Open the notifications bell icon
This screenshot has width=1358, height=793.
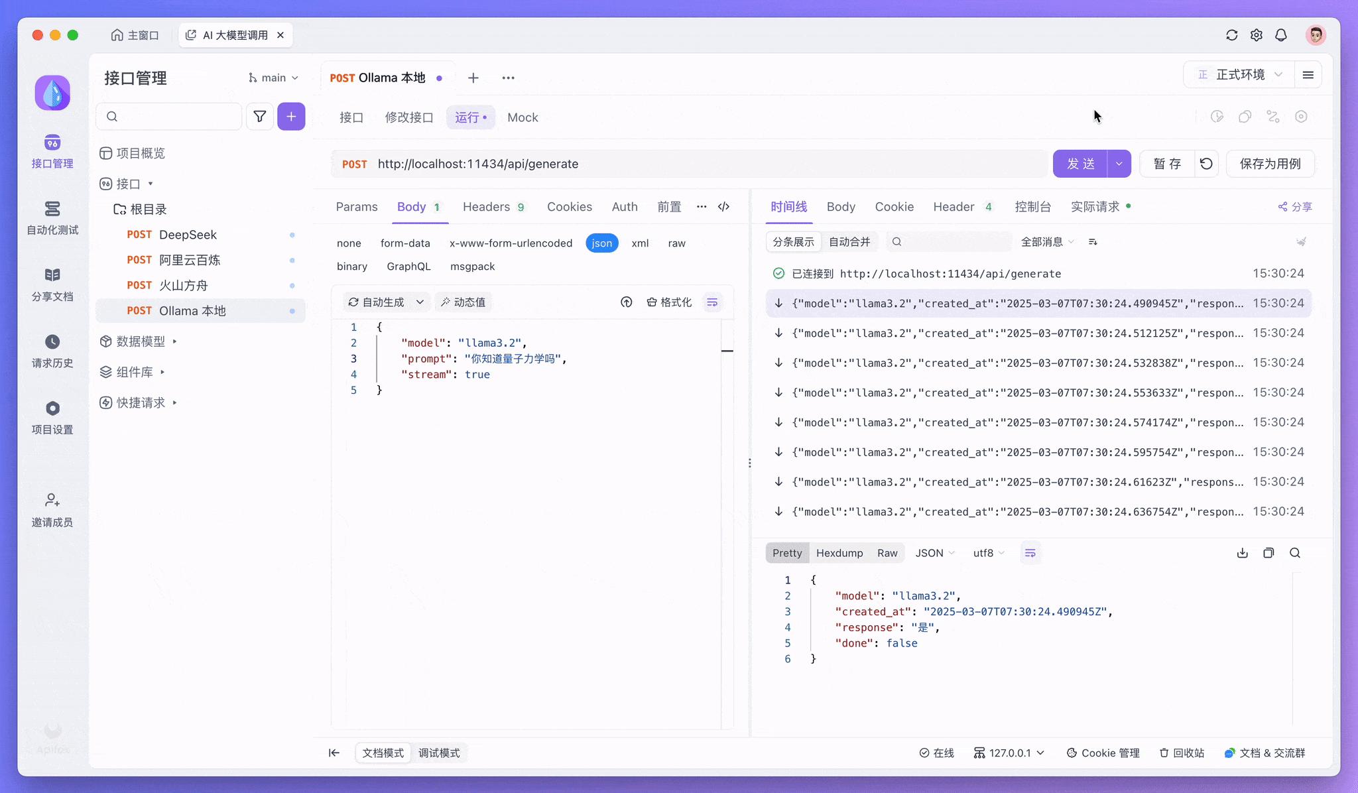coord(1281,35)
